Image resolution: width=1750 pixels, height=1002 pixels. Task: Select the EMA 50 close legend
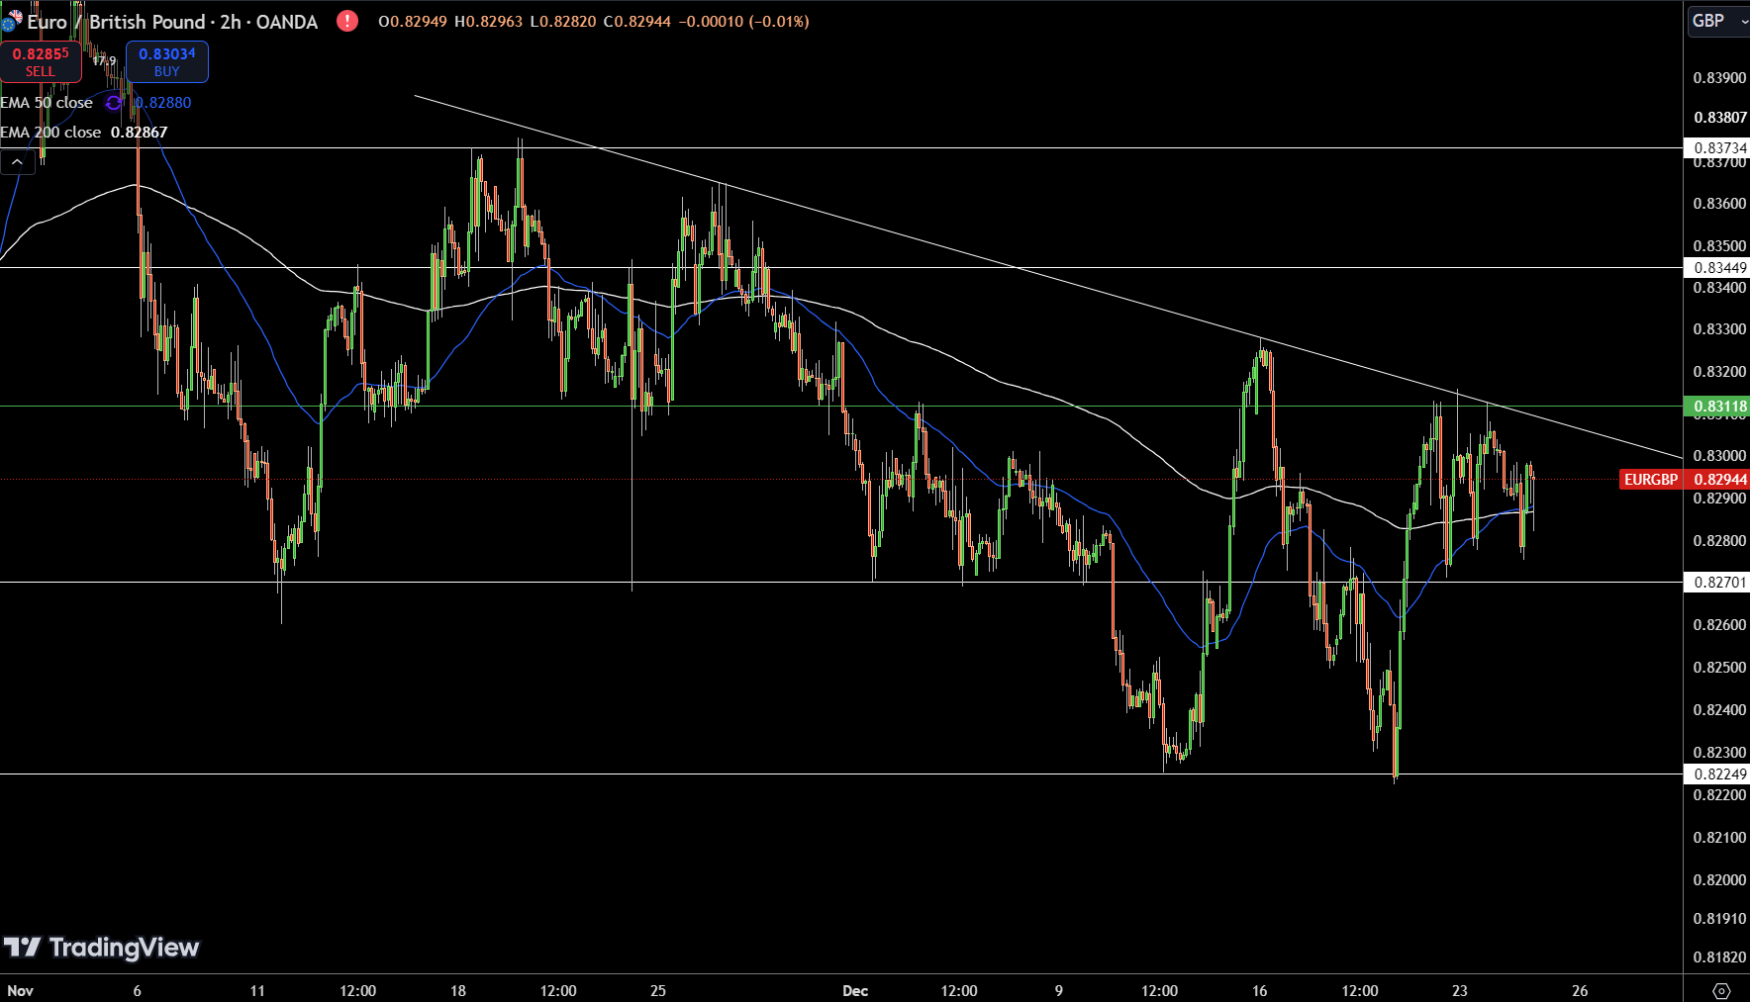click(x=47, y=103)
